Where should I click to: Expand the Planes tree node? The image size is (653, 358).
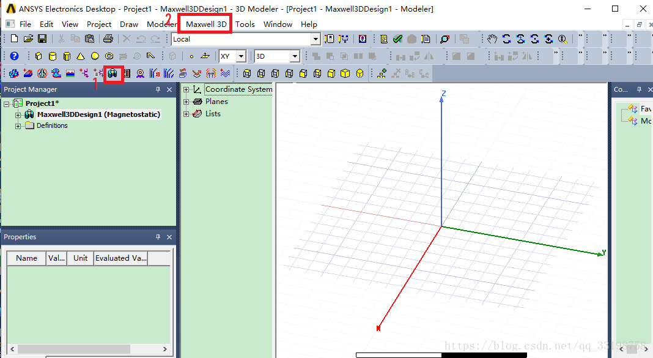[186, 102]
